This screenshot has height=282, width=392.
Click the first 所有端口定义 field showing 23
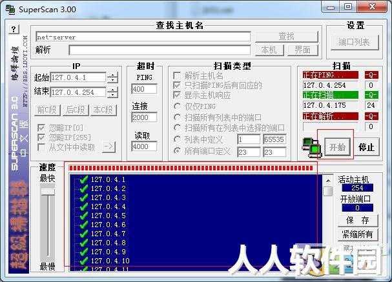[x=249, y=152]
